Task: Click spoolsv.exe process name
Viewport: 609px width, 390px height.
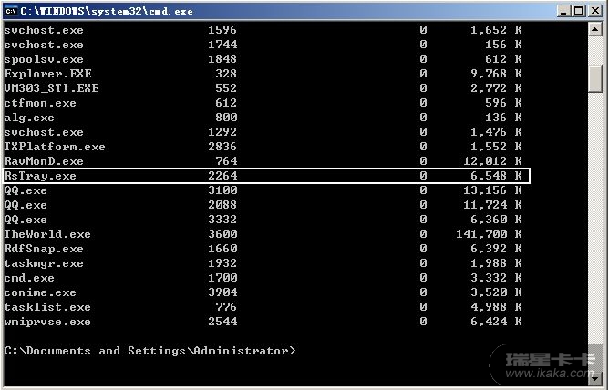Action: click(44, 59)
